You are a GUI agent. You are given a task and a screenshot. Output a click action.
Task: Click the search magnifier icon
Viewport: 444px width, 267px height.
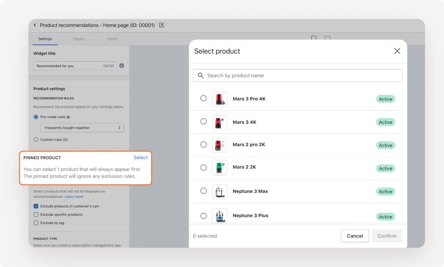pyautogui.click(x=201, y=75)
